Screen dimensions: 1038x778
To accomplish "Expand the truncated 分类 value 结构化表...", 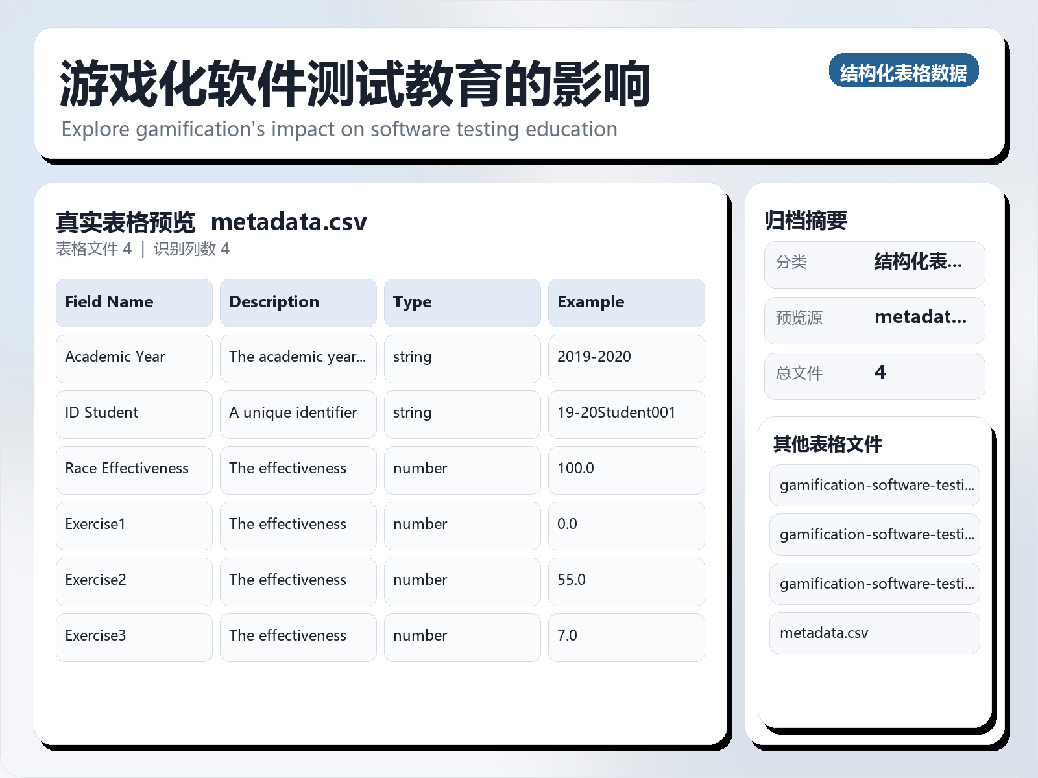I will tap(919, 263).
